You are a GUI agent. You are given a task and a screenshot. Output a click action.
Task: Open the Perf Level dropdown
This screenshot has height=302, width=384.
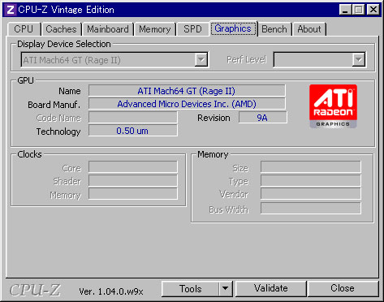pyautogui.click(x=359, y=59)
